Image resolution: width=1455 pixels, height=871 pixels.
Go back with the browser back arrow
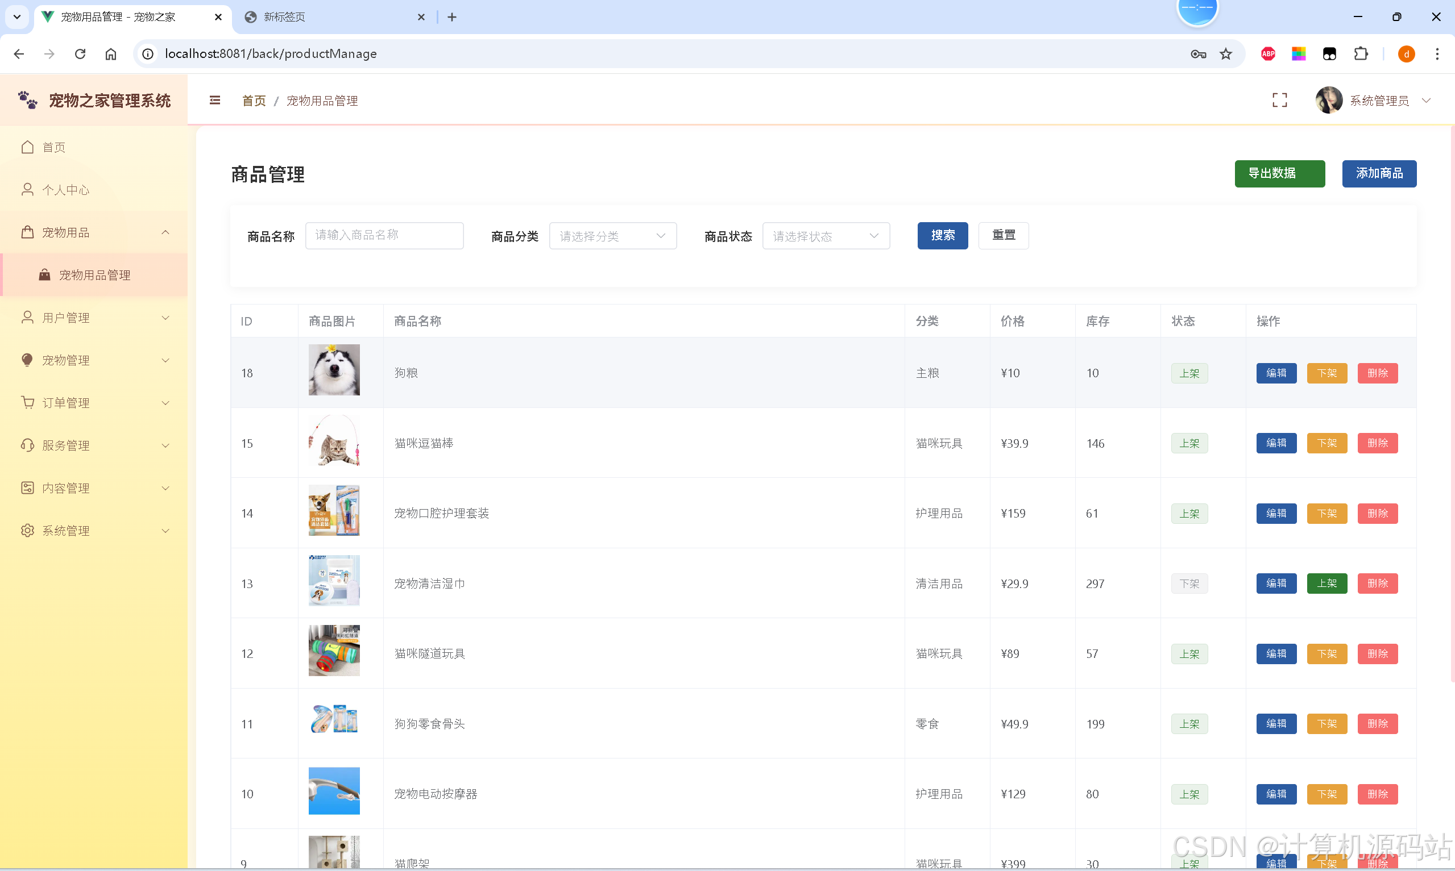click(19, 54)
